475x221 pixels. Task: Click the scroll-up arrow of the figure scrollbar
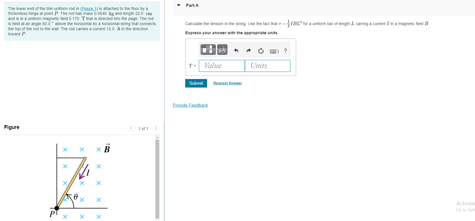pos(157,137)
